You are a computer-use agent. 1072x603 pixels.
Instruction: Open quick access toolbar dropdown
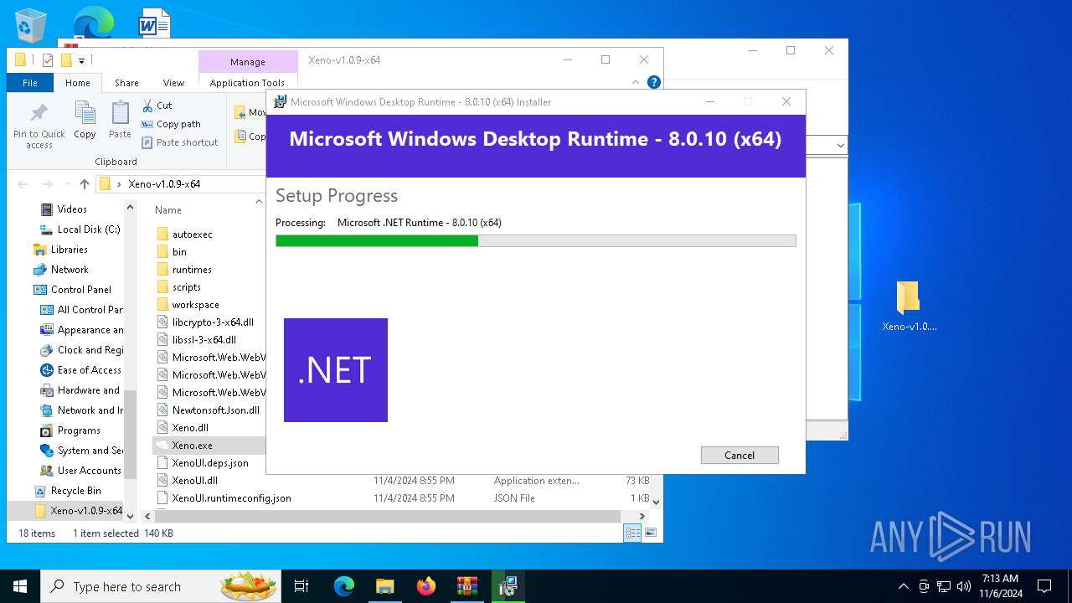pos(81,60)
